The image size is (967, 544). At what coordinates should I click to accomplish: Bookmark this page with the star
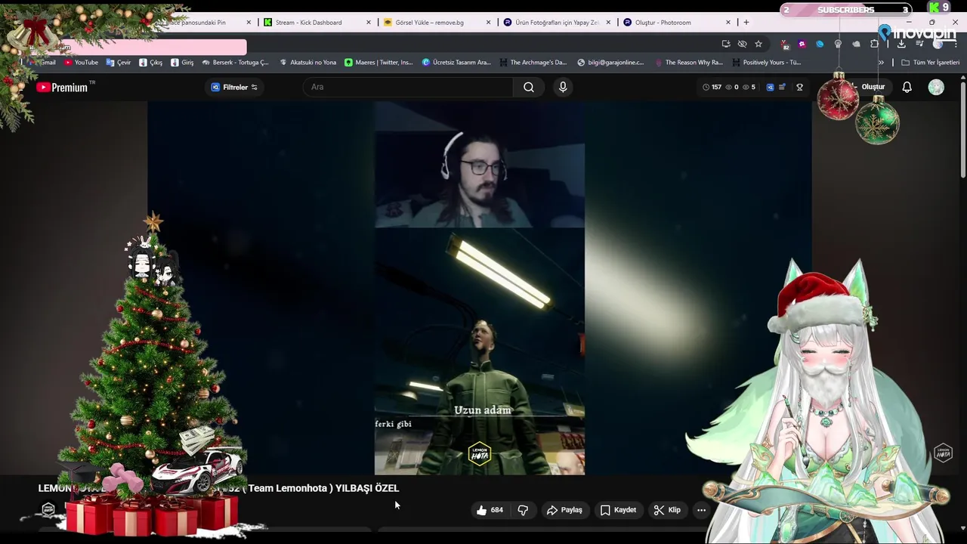point(758,44)
